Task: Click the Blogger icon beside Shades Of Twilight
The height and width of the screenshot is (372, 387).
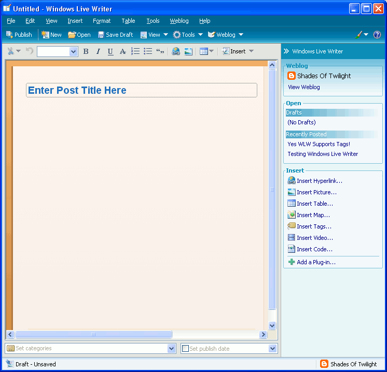Action: pyautogui.click(x=291, y=76)
